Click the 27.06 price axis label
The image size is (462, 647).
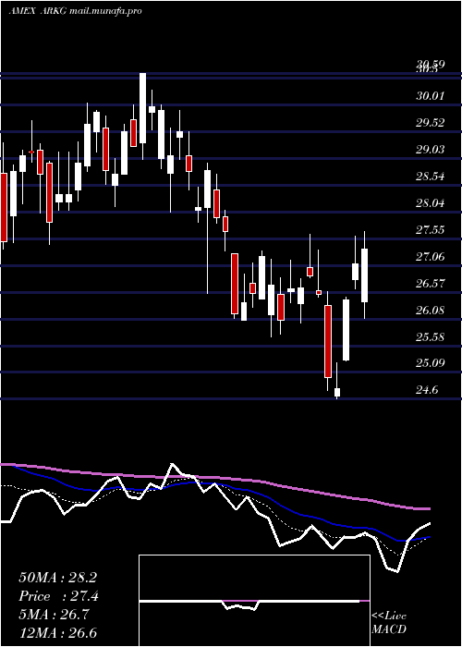pyautogui.click(x=431, y=257)
